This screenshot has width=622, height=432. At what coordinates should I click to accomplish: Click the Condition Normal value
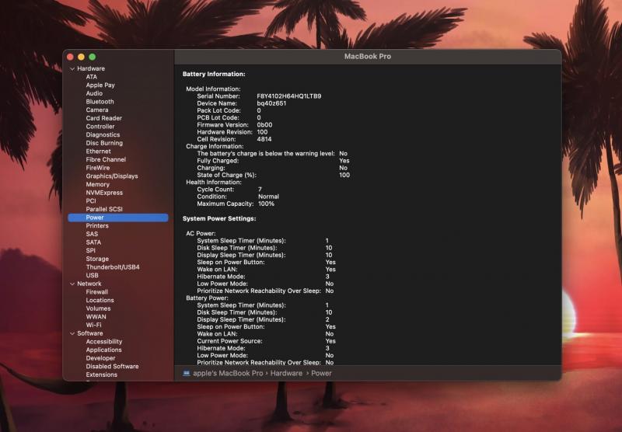(268, 197)
